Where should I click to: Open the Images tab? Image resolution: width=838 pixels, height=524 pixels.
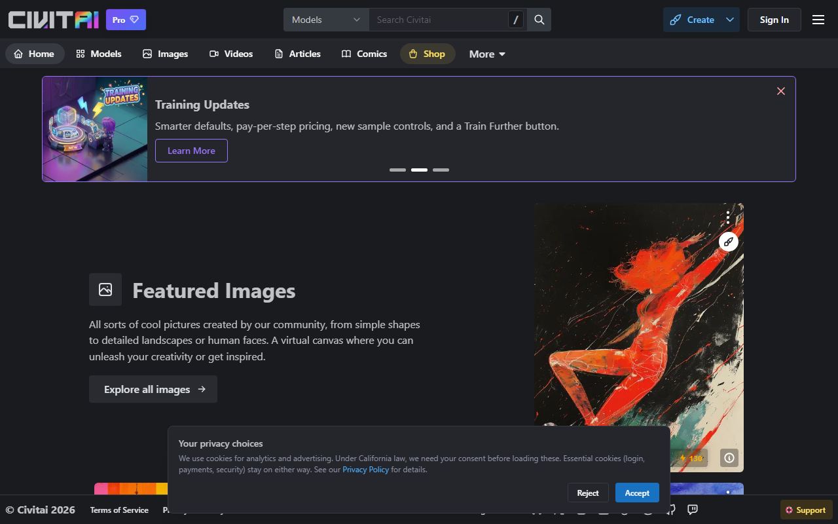click(166, 54)
